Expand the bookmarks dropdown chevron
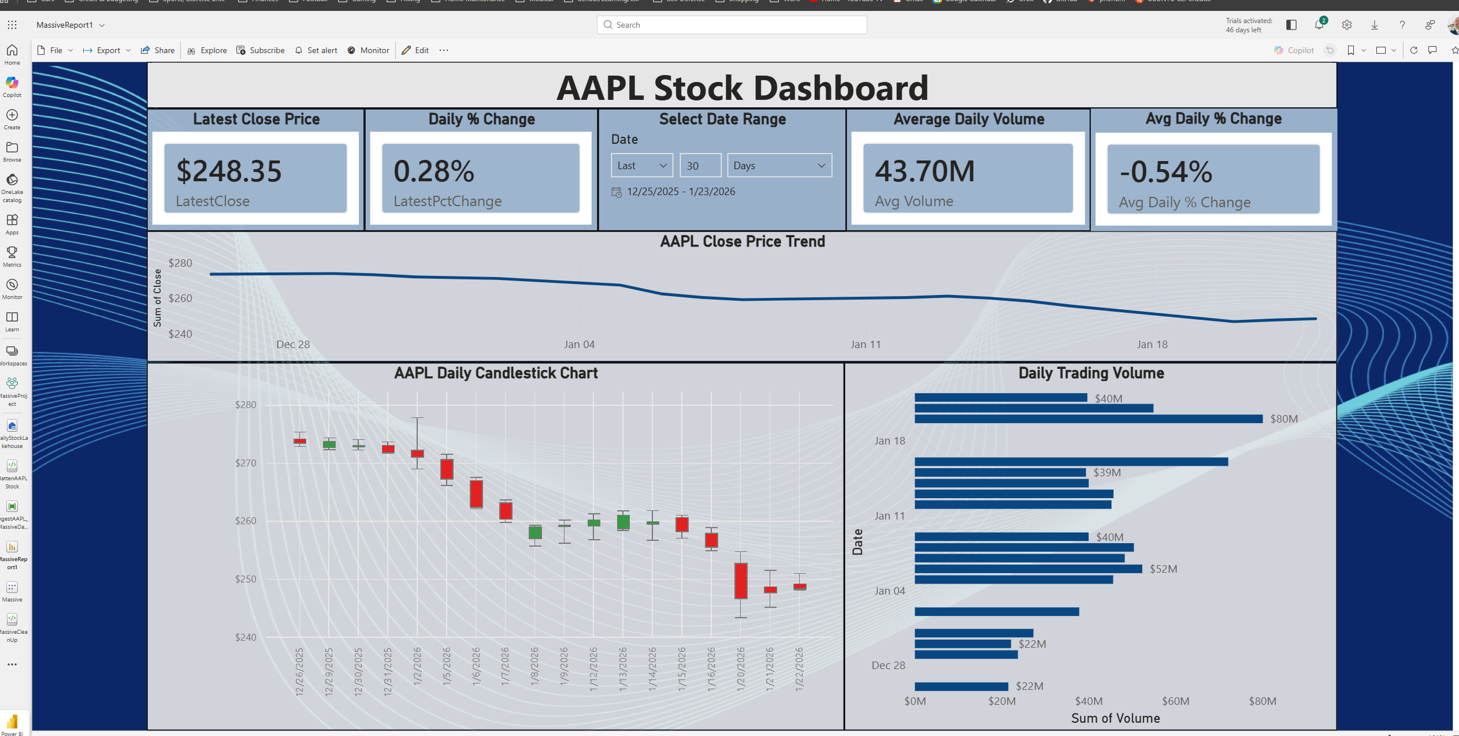Screen dimensions: 1459x736 click(x=1364, y=50)
